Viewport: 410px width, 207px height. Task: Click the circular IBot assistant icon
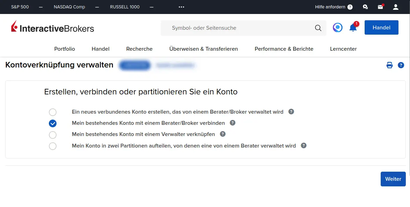click(337, 28)
